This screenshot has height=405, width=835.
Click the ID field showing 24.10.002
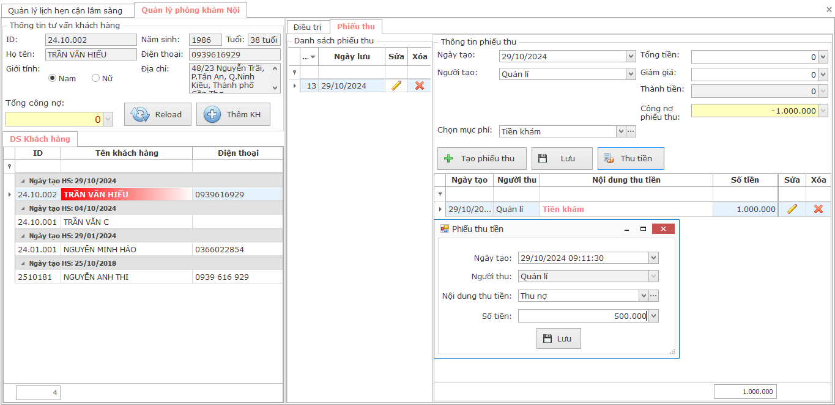point(91,40)
